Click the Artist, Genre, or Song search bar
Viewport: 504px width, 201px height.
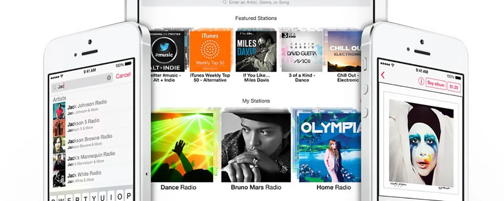[x=256, y=2]
